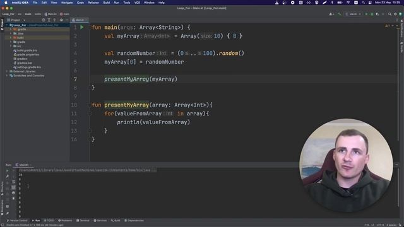Screen dimensions: 404x227
Task: Open the Main.kt run configuration dropdown
Action: [353, 14]
